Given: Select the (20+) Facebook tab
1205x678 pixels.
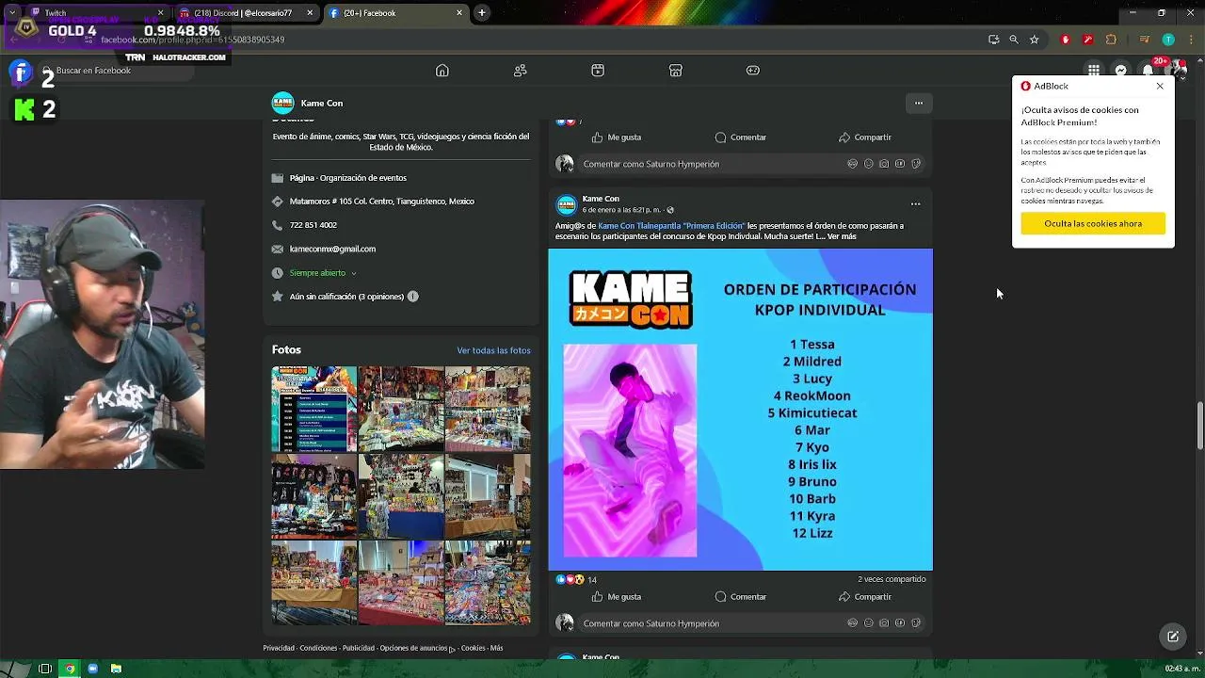Looking at the screenshot, I should [395, 13].
